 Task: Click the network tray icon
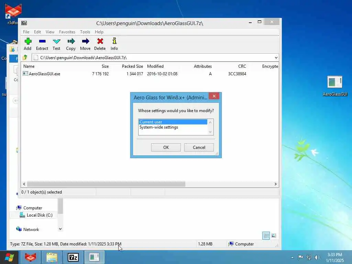coord(309,257)
